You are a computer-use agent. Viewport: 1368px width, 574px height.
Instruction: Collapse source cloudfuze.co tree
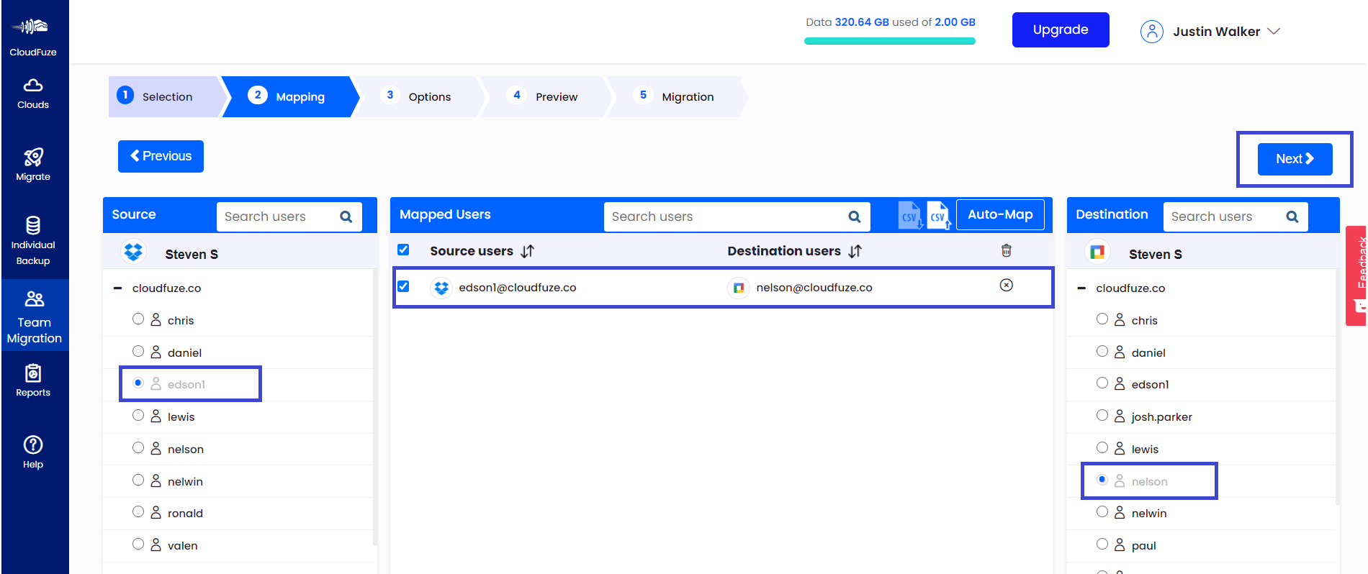pyautogui.click(x=117, y=288)
